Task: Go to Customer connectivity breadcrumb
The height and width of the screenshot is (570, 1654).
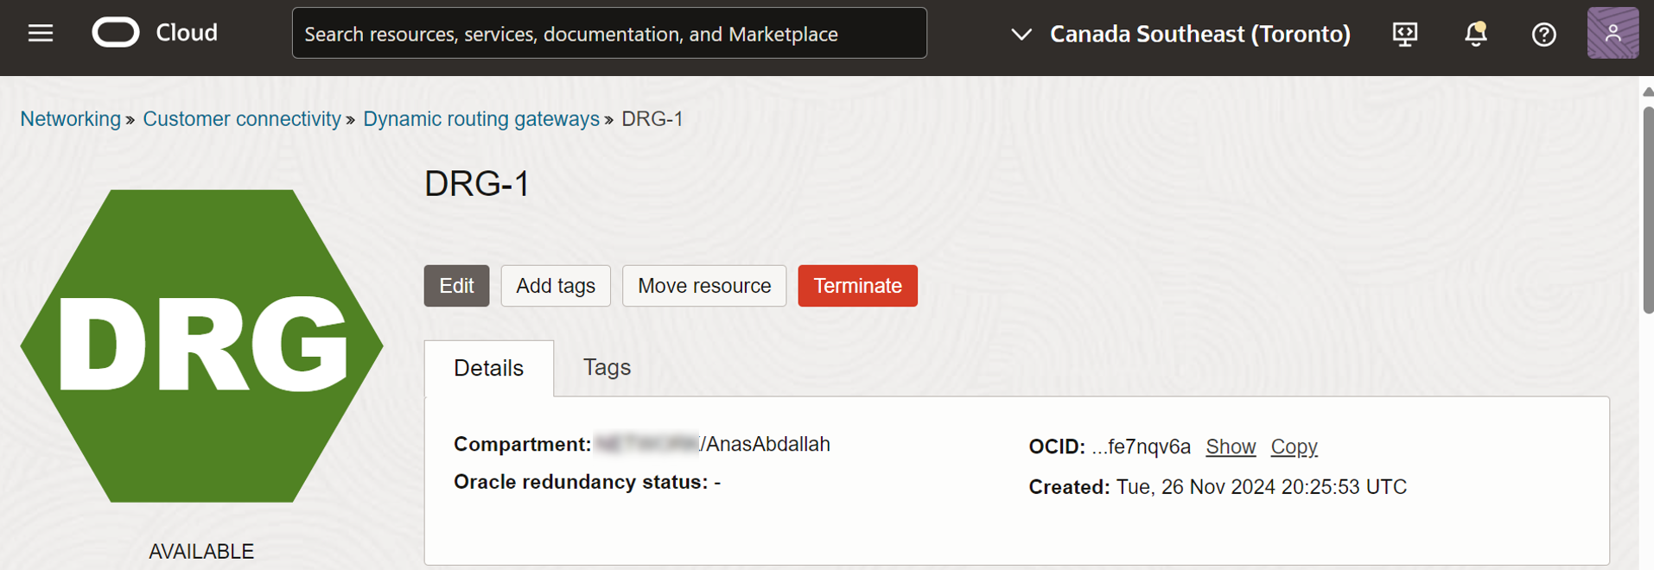Action: (x=242, y=119)
